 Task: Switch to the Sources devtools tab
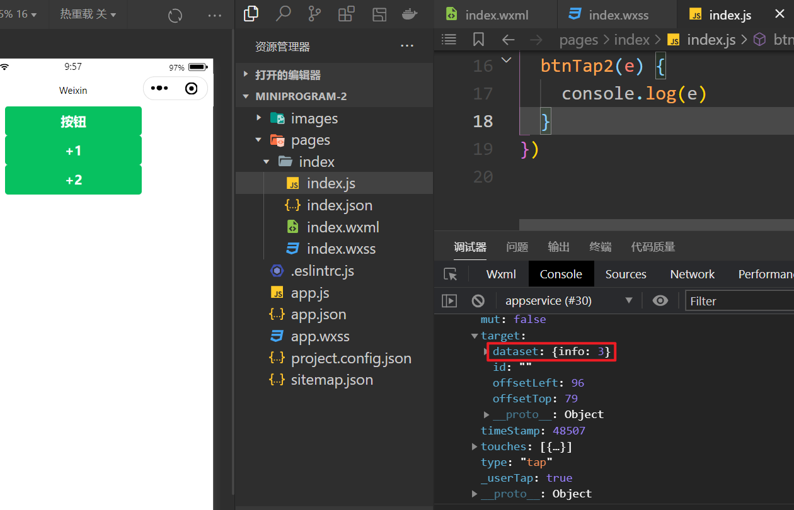pos(626,274)
